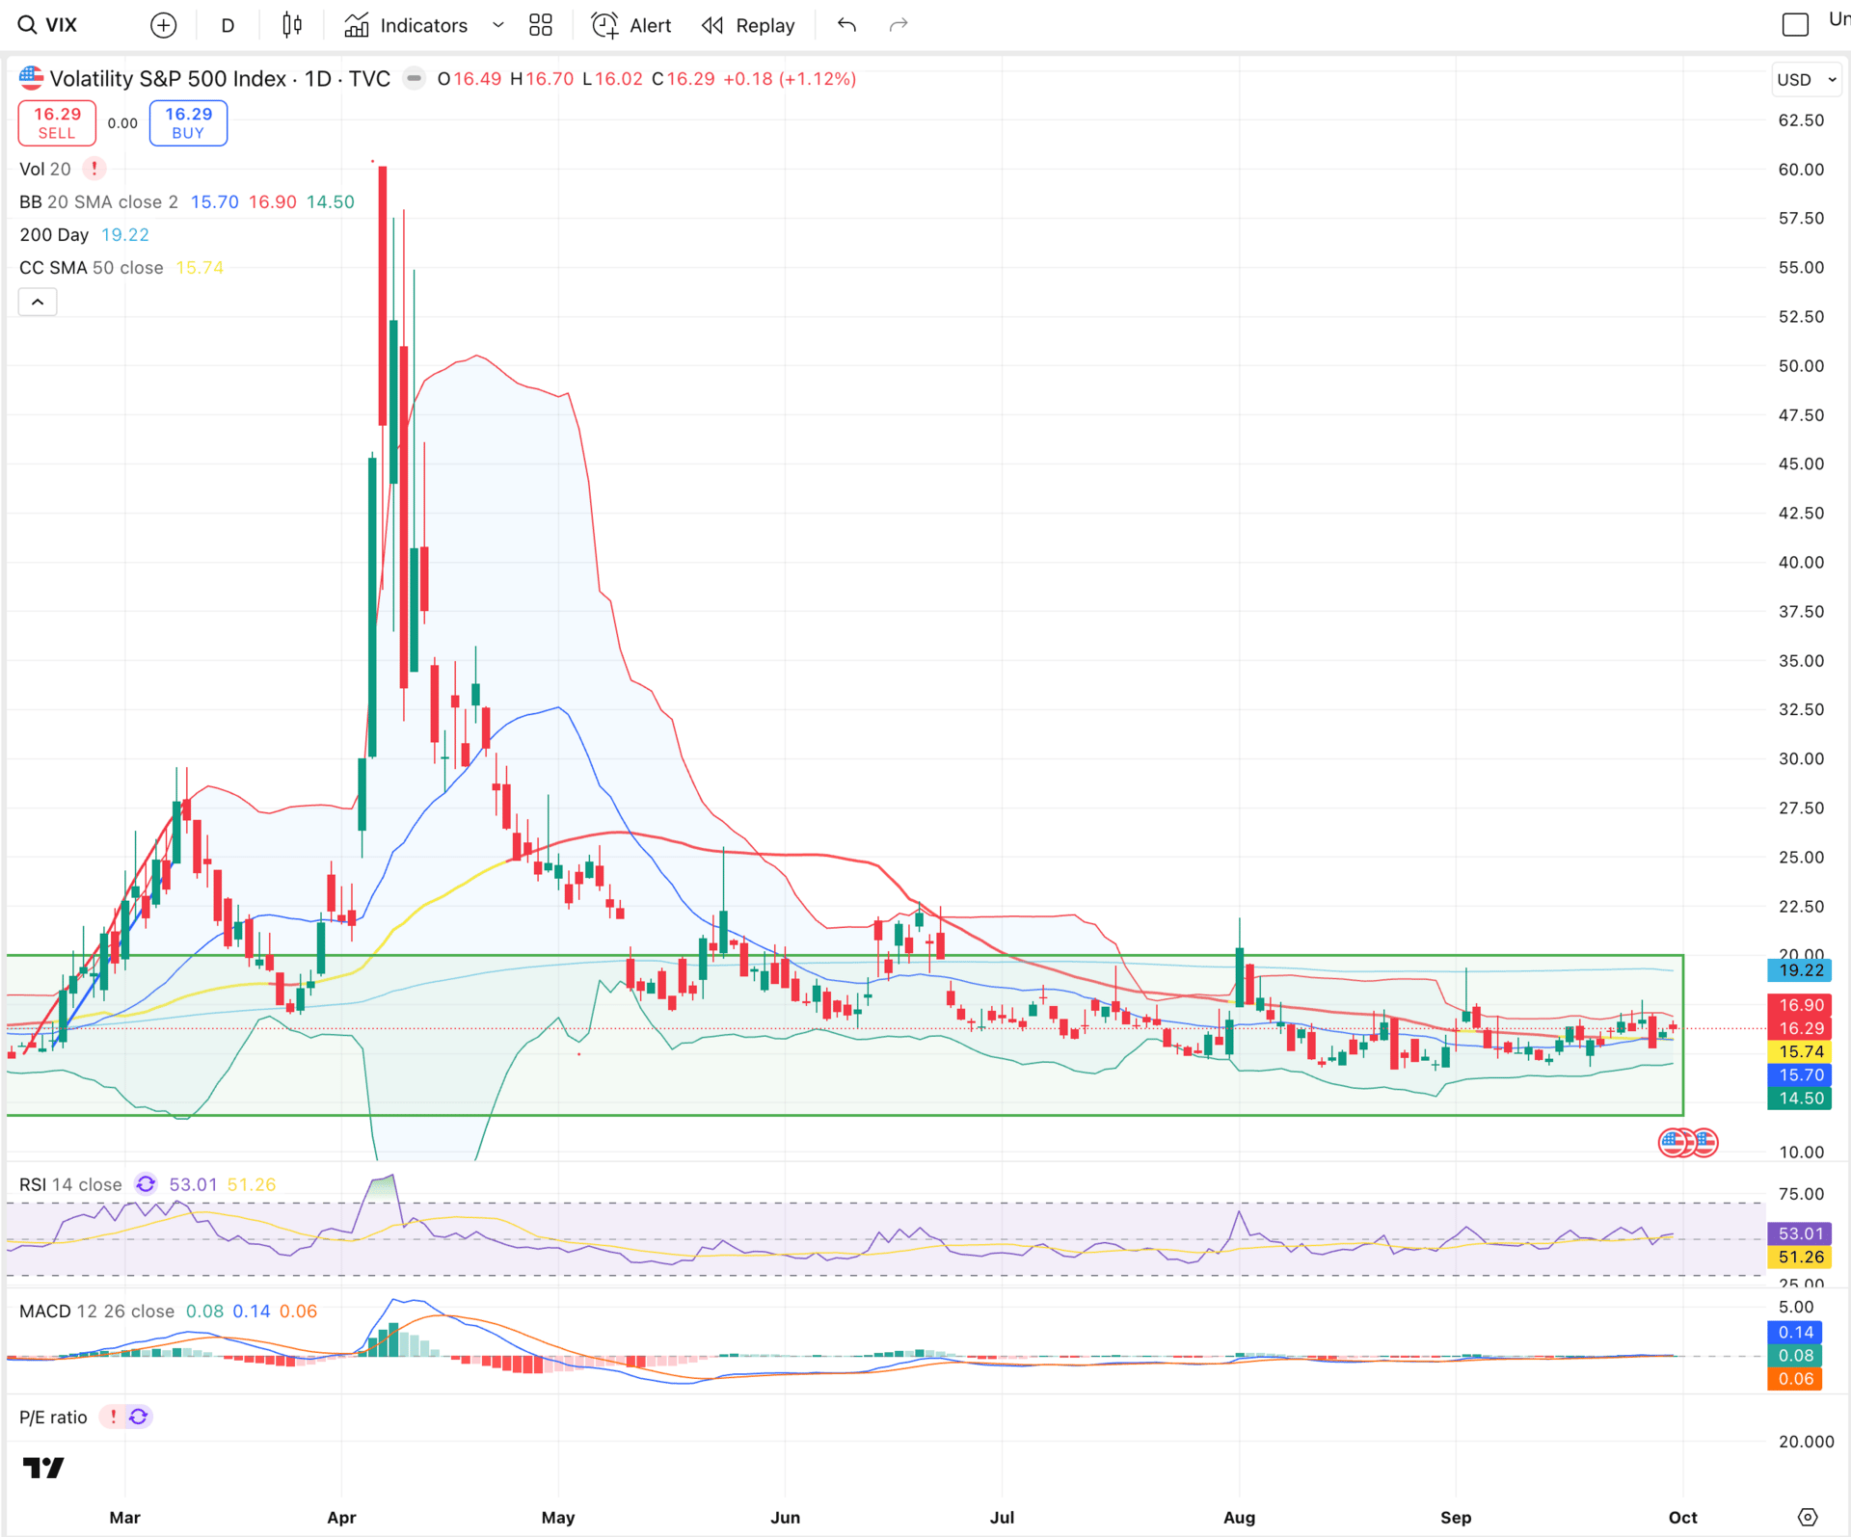The image size is (1851, 1537).
Task: Collapse the indicator legend chevron
Action: pos(38,302)
